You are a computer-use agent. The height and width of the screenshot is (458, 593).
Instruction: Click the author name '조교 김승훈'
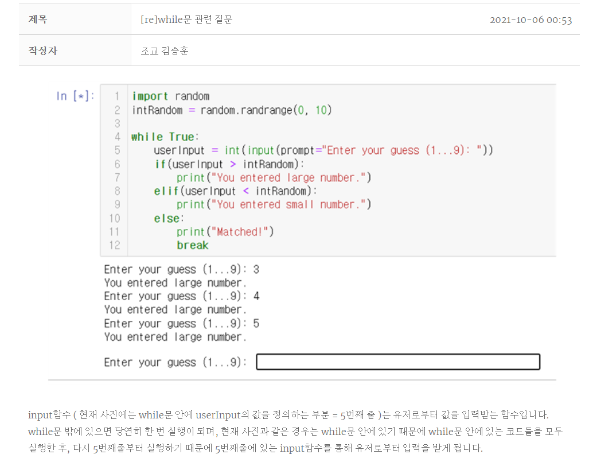[x=165, y=51]
